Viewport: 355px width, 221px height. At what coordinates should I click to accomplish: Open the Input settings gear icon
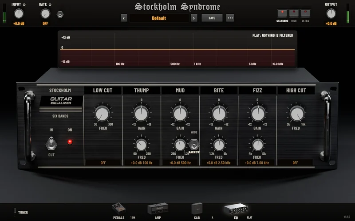click(x=24, y=4)
